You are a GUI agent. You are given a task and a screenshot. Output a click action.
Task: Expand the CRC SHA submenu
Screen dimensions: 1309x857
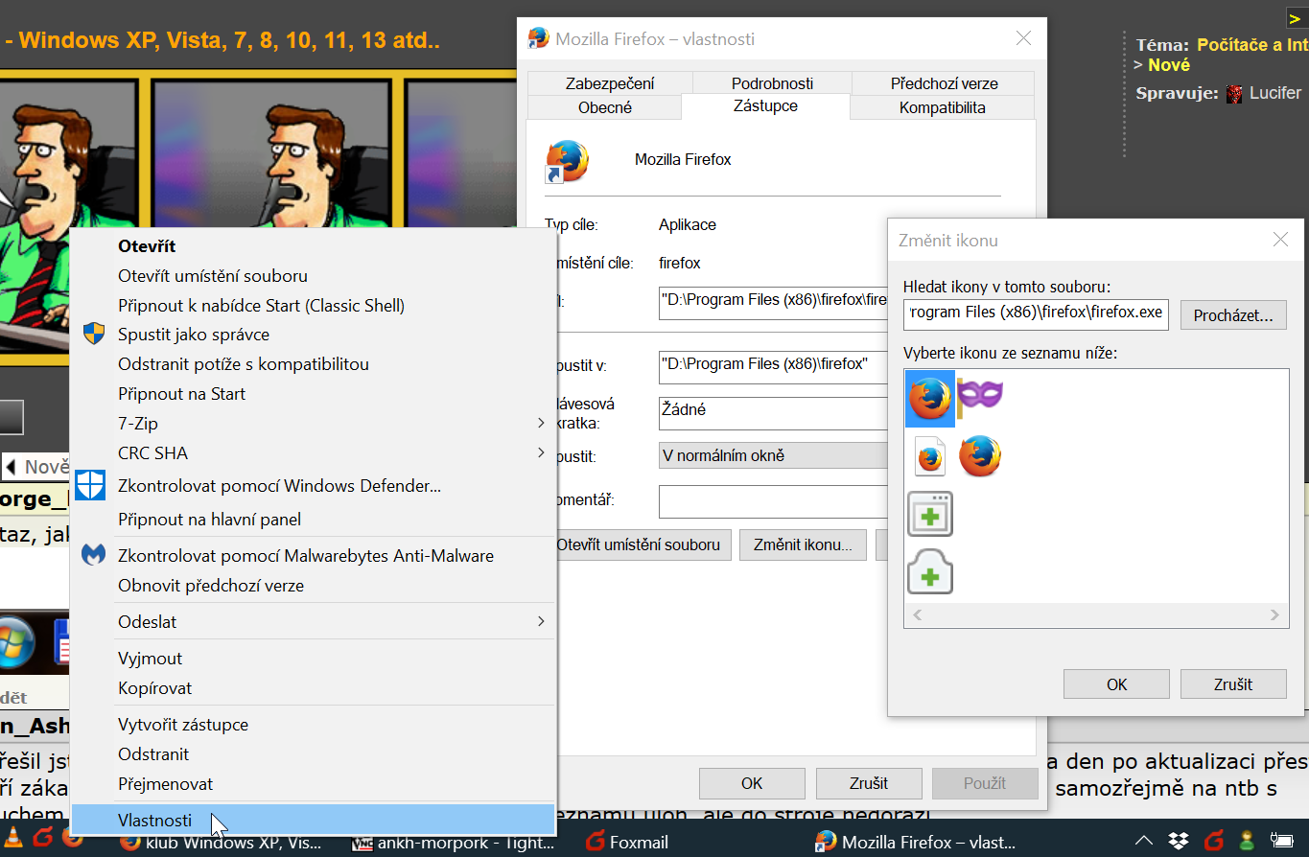coord(541,452)
